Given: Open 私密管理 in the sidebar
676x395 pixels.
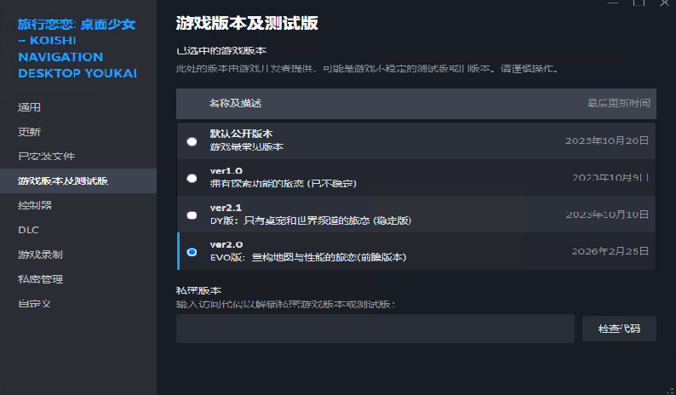Looking at the screenshot, I should point(40,279).
